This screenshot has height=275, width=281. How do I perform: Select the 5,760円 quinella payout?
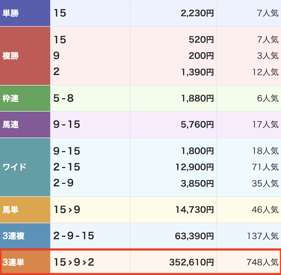tap(197, 125)
